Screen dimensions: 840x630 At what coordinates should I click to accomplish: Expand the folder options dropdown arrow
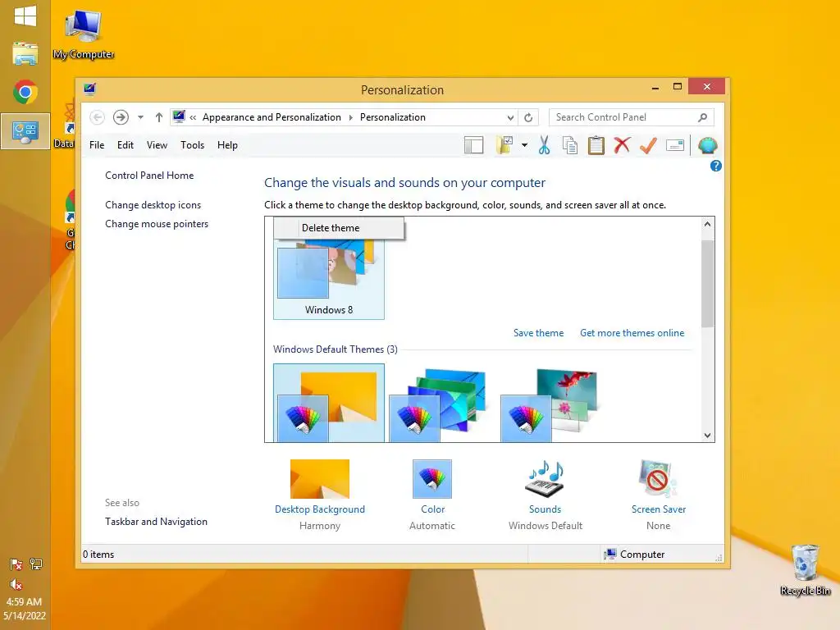(524, 145)
